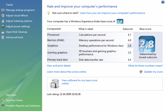Click the Manage startup programs icon

(3, 10)
